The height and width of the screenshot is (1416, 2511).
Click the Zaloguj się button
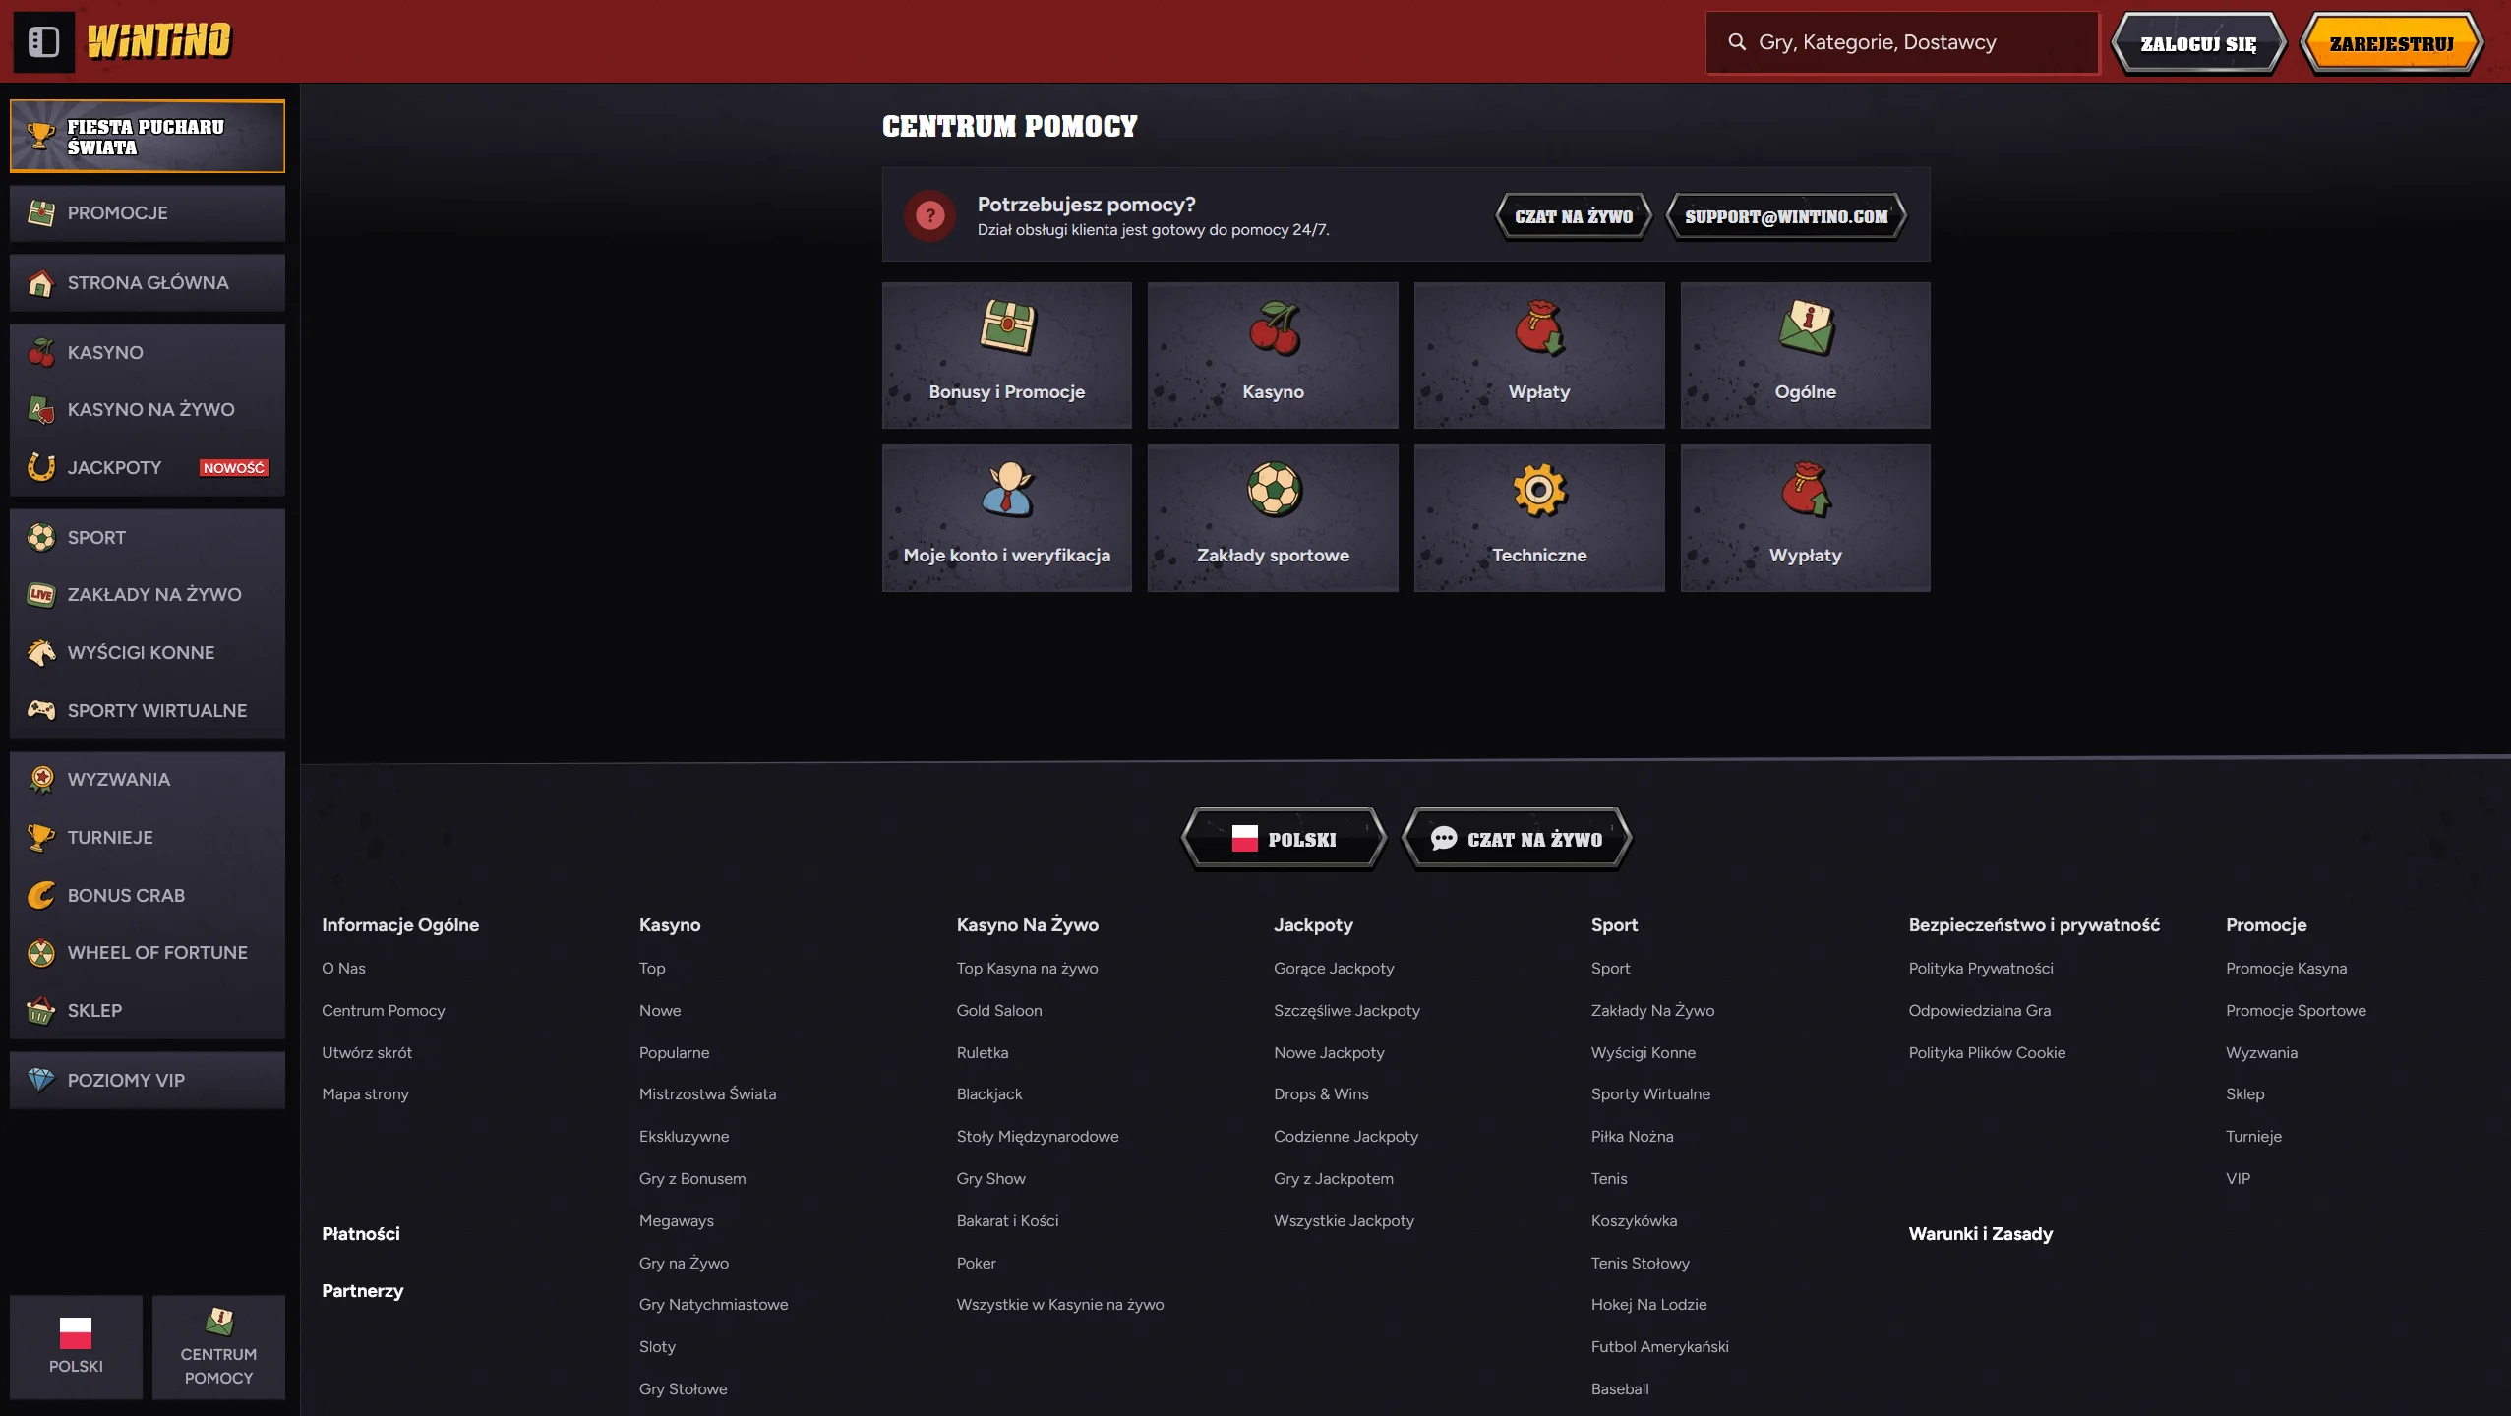tap(2198, 43)
